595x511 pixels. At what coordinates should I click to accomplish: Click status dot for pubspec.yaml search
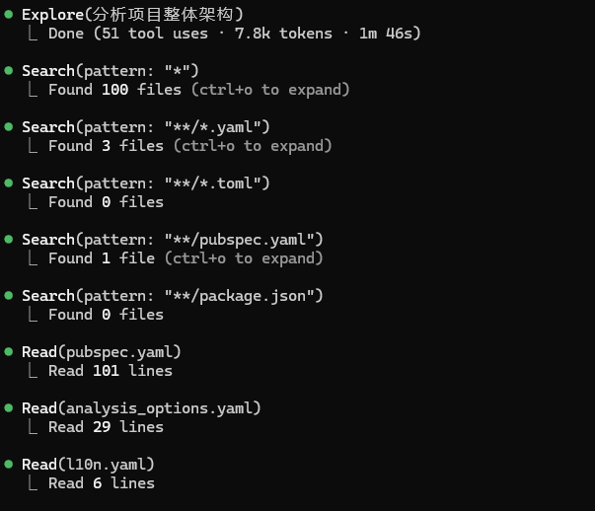pyautogui.click(x=9, y=240)
